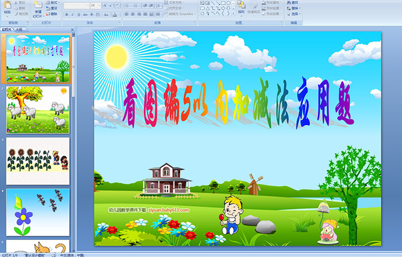Click the Reset (重设) slide button

pyautogui.click(x=52, y=8)
